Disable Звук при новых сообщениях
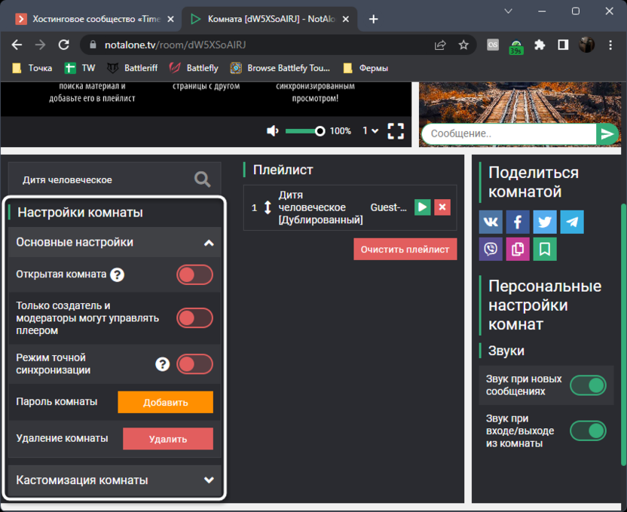The image size is (627, 512). (x=588, y=385)
